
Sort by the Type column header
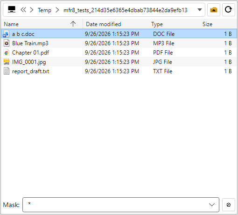pyautogui.click(x=157, y=24)
